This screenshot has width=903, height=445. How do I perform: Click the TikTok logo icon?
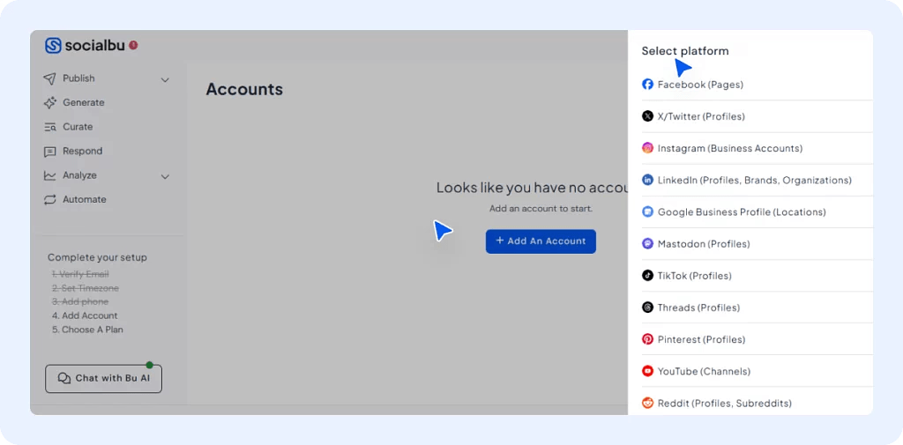(x=647, y=276)
